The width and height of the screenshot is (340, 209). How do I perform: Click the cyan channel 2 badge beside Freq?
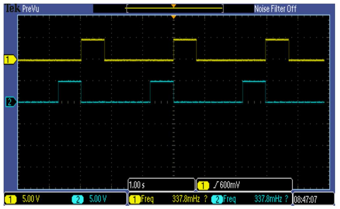coord(217,199)
